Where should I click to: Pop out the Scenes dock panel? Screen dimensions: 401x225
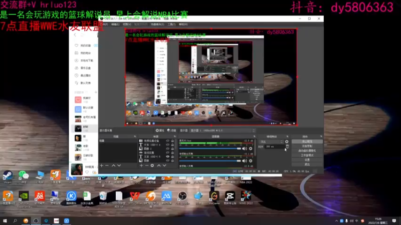pos(135,136)
